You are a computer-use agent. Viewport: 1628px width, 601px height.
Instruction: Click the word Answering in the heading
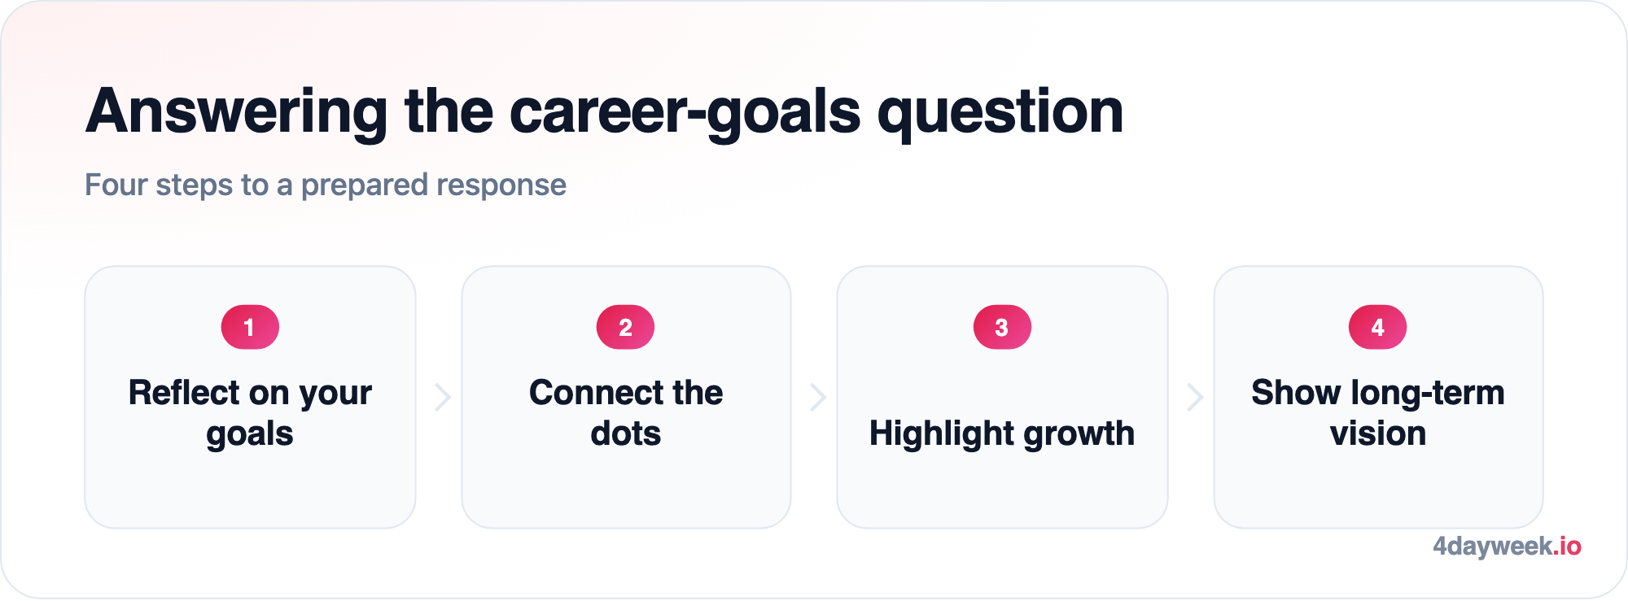click(x=237, y=112)
